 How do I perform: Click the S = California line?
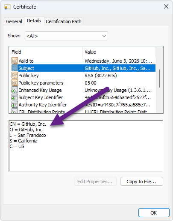[23, 141]
